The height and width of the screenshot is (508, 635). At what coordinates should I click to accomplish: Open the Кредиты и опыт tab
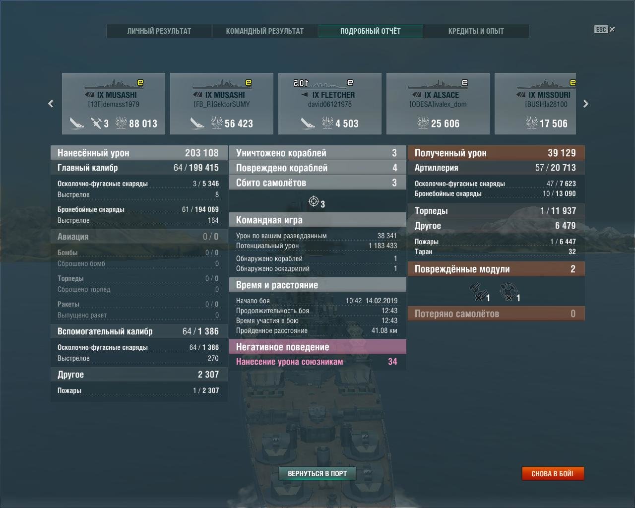[x=476, y=31]
